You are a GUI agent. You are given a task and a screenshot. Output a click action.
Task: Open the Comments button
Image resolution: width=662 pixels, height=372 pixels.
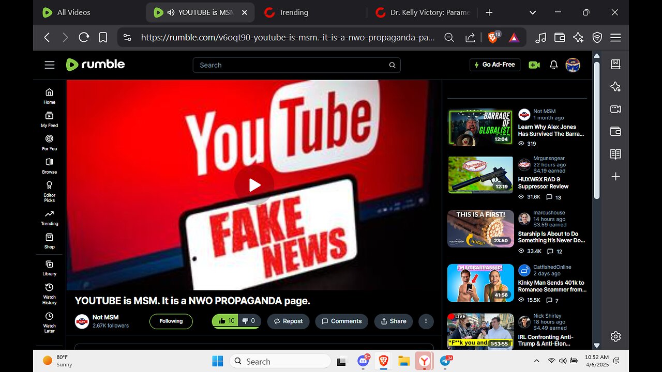[341, 321]
